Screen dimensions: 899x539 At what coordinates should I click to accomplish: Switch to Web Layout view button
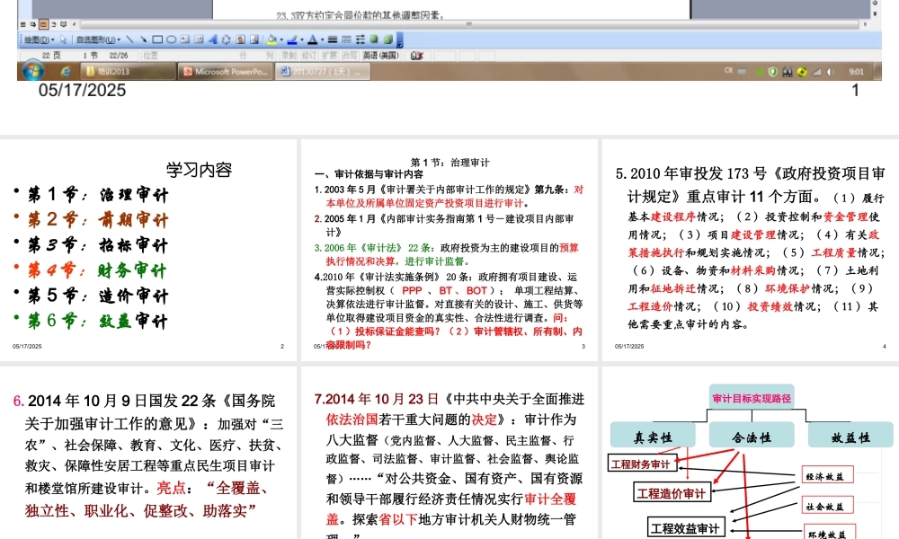pos(33,24)
